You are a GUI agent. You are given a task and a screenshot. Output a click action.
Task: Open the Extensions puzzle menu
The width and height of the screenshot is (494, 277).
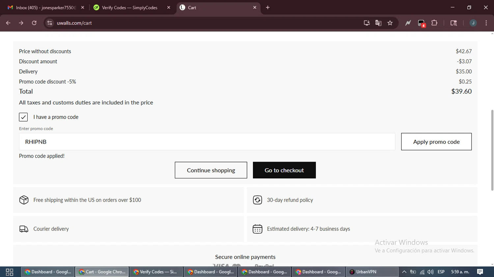coord(434,23)
